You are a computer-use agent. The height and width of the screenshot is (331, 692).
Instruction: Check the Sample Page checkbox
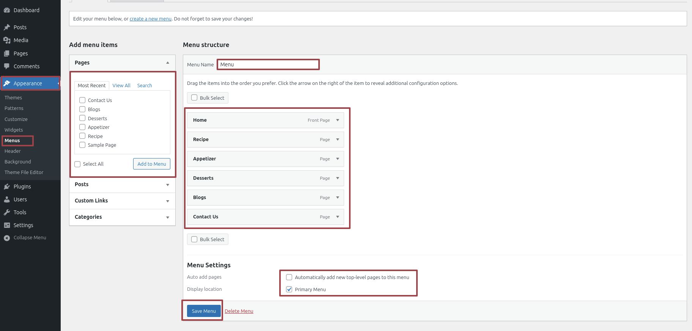(x=82, y=145)
